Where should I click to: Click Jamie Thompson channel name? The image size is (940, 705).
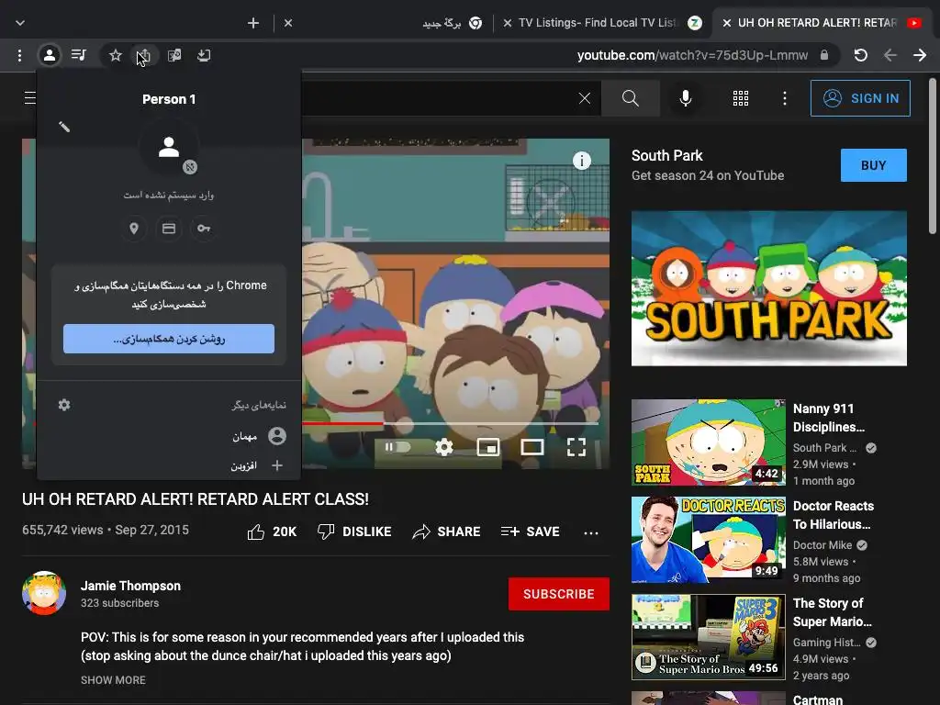point(130,586)
